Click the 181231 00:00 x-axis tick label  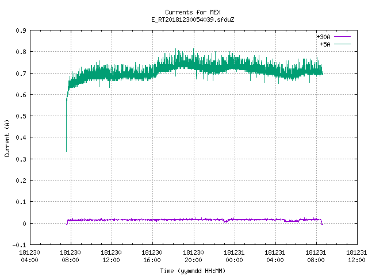(234, 256)
